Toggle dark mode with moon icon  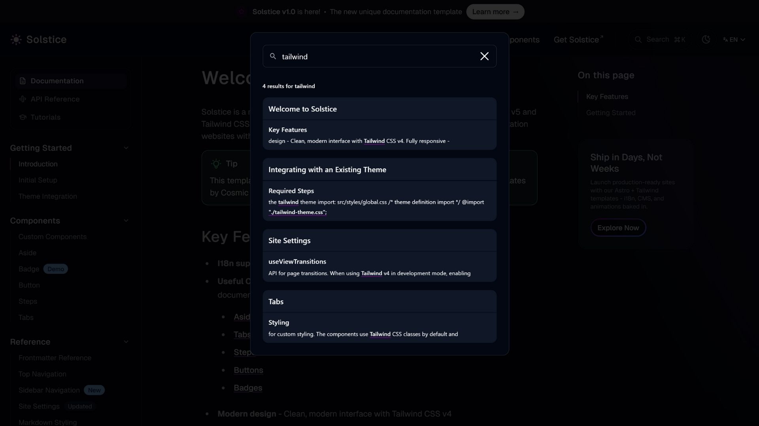[706, 39]
